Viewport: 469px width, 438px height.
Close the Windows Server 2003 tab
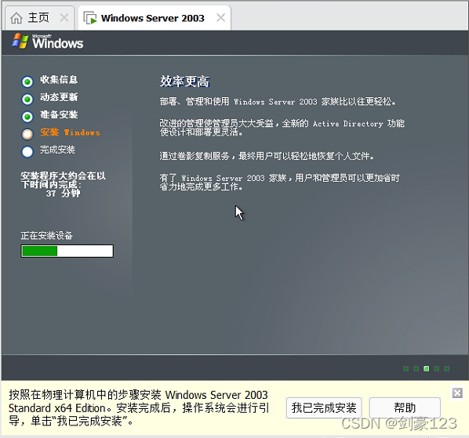click(x=220, y=17)
